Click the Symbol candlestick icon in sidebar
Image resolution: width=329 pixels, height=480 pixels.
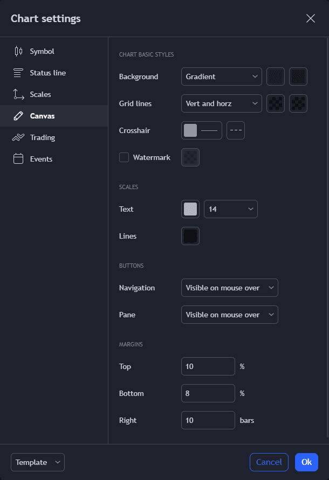(18, 51)
